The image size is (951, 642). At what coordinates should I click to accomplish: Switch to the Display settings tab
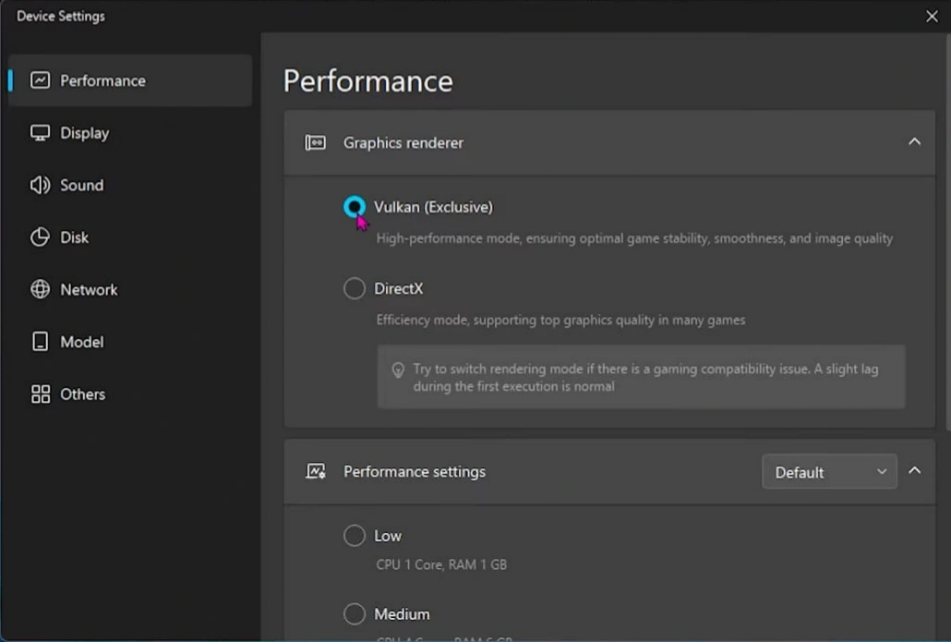pyautogui.click(x=83, y=133)
